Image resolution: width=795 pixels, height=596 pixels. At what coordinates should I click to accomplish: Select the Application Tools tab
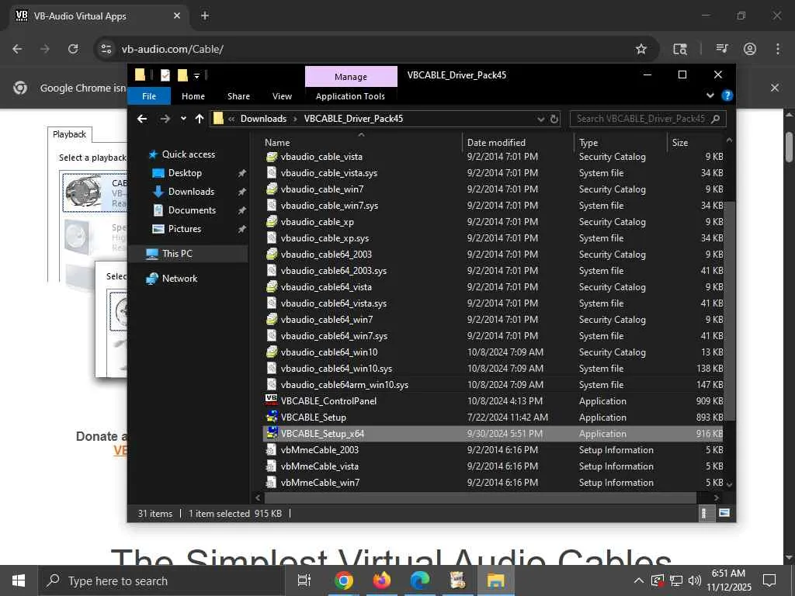(x=350, y=96)
